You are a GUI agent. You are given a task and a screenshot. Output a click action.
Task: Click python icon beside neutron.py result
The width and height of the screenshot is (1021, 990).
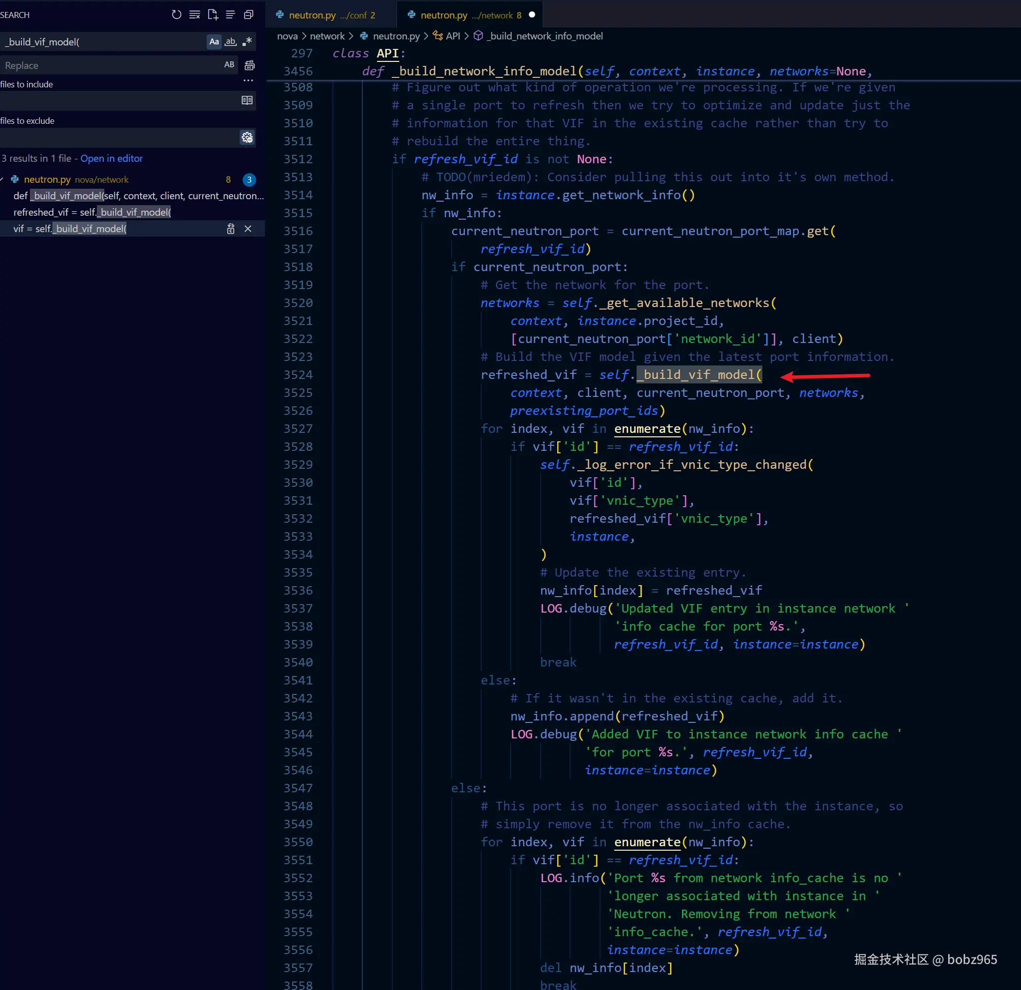pyautogui.click(x=14, y=179)
